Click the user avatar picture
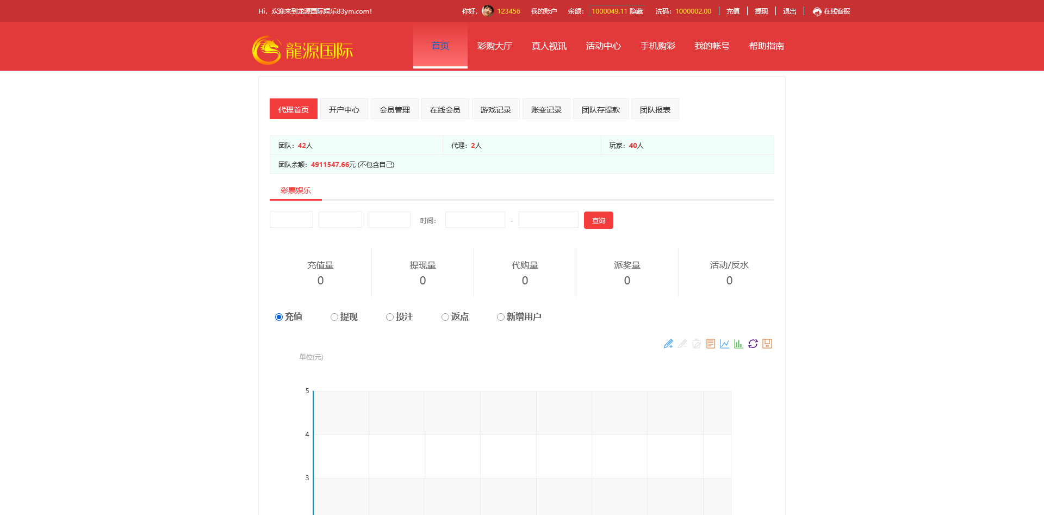The image size is (1044, 515). [488, 11]
